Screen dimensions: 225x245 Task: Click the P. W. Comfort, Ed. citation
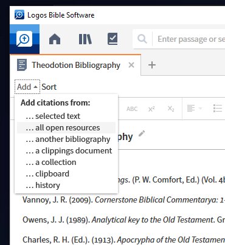point(171,180)
